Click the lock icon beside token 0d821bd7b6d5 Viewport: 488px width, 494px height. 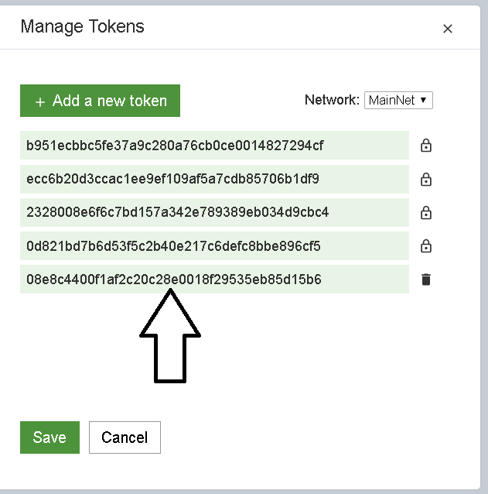425,246
